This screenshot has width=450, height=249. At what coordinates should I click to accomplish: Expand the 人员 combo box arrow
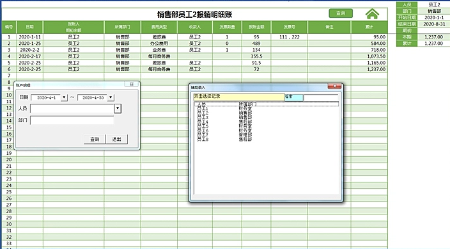(x=118, y=108)
